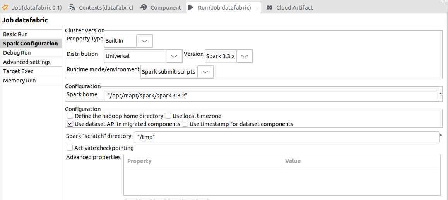Expand the Distribution combo box arrow
This screenshot has width=448, height=200.
[x=174, y=56]
